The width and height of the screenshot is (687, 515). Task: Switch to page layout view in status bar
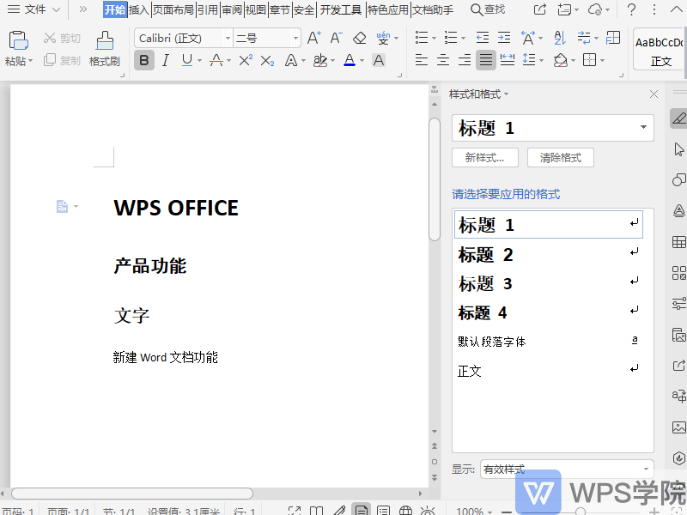point(361,510)
